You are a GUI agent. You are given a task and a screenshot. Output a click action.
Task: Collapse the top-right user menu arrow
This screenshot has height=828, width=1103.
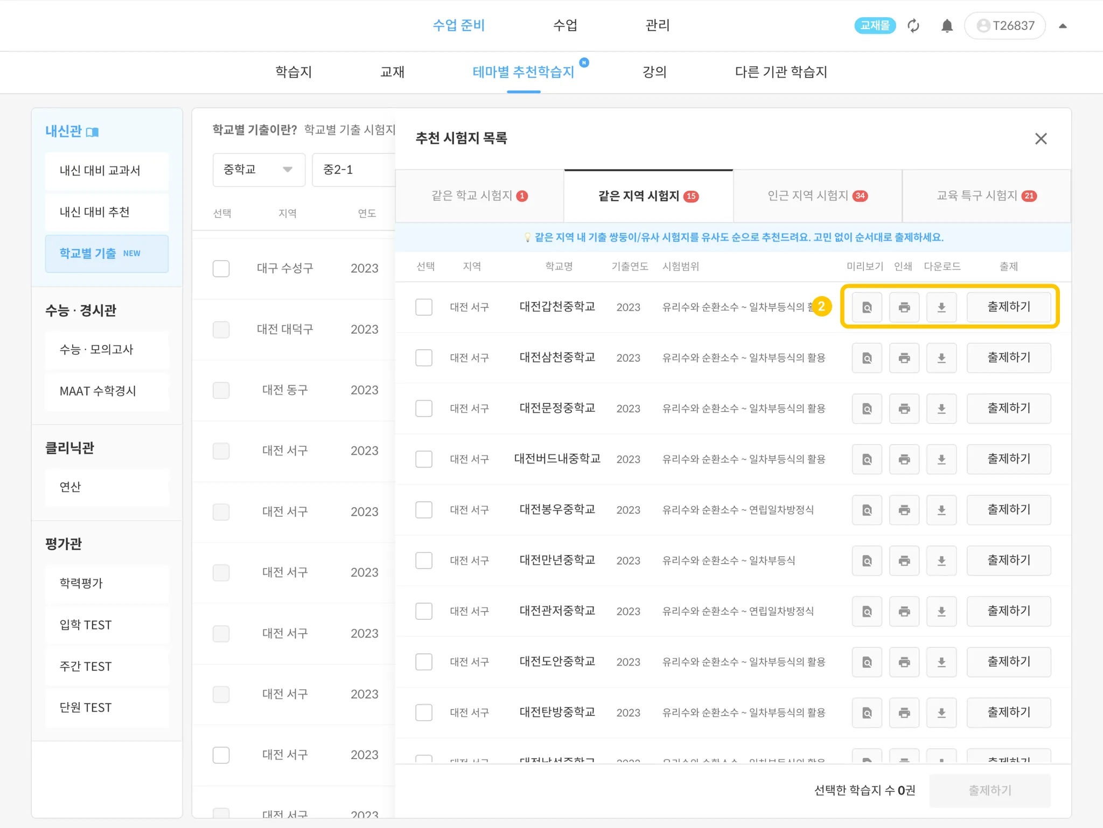[1063, 26]
